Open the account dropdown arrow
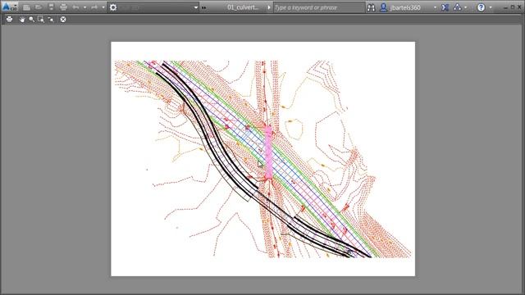Screen dimensions: 525x295 coord(435,7)
